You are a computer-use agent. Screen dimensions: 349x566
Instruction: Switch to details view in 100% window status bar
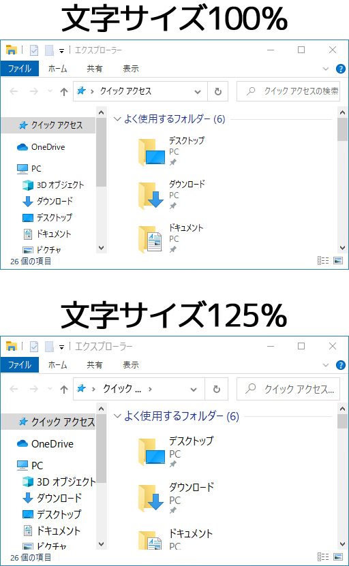(323, 260)
